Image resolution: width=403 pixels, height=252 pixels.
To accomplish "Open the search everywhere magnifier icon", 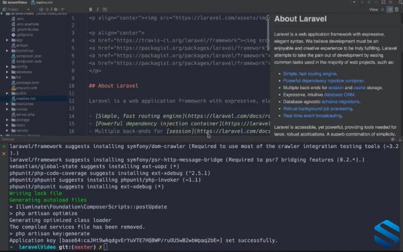I will 400,2.
